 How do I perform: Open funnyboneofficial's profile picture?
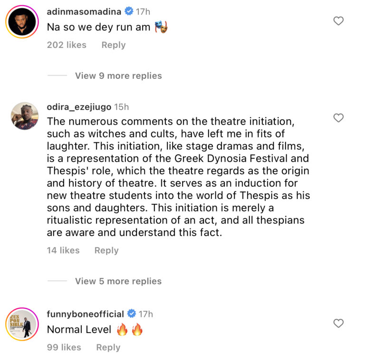point(22,324)
